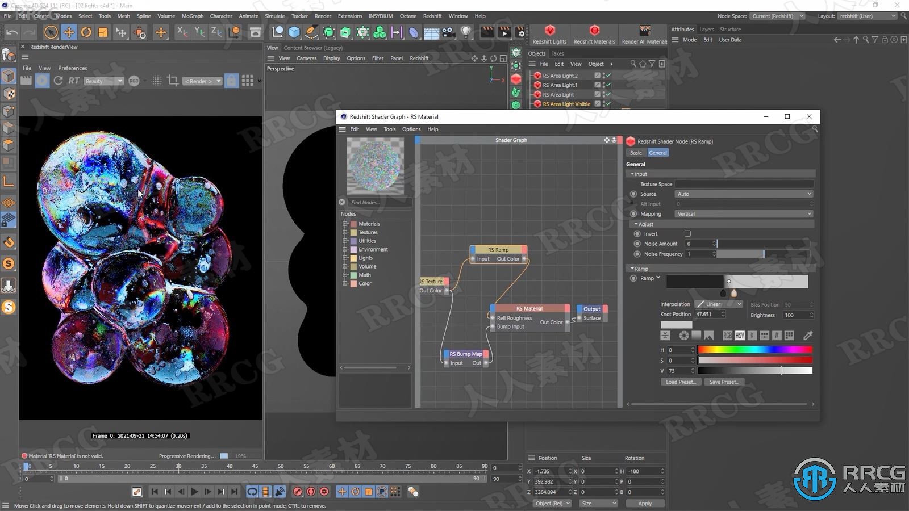The image size is (909, 511).
Task: Click the Undo arrow icon
Action: click(x=12, y=32)
